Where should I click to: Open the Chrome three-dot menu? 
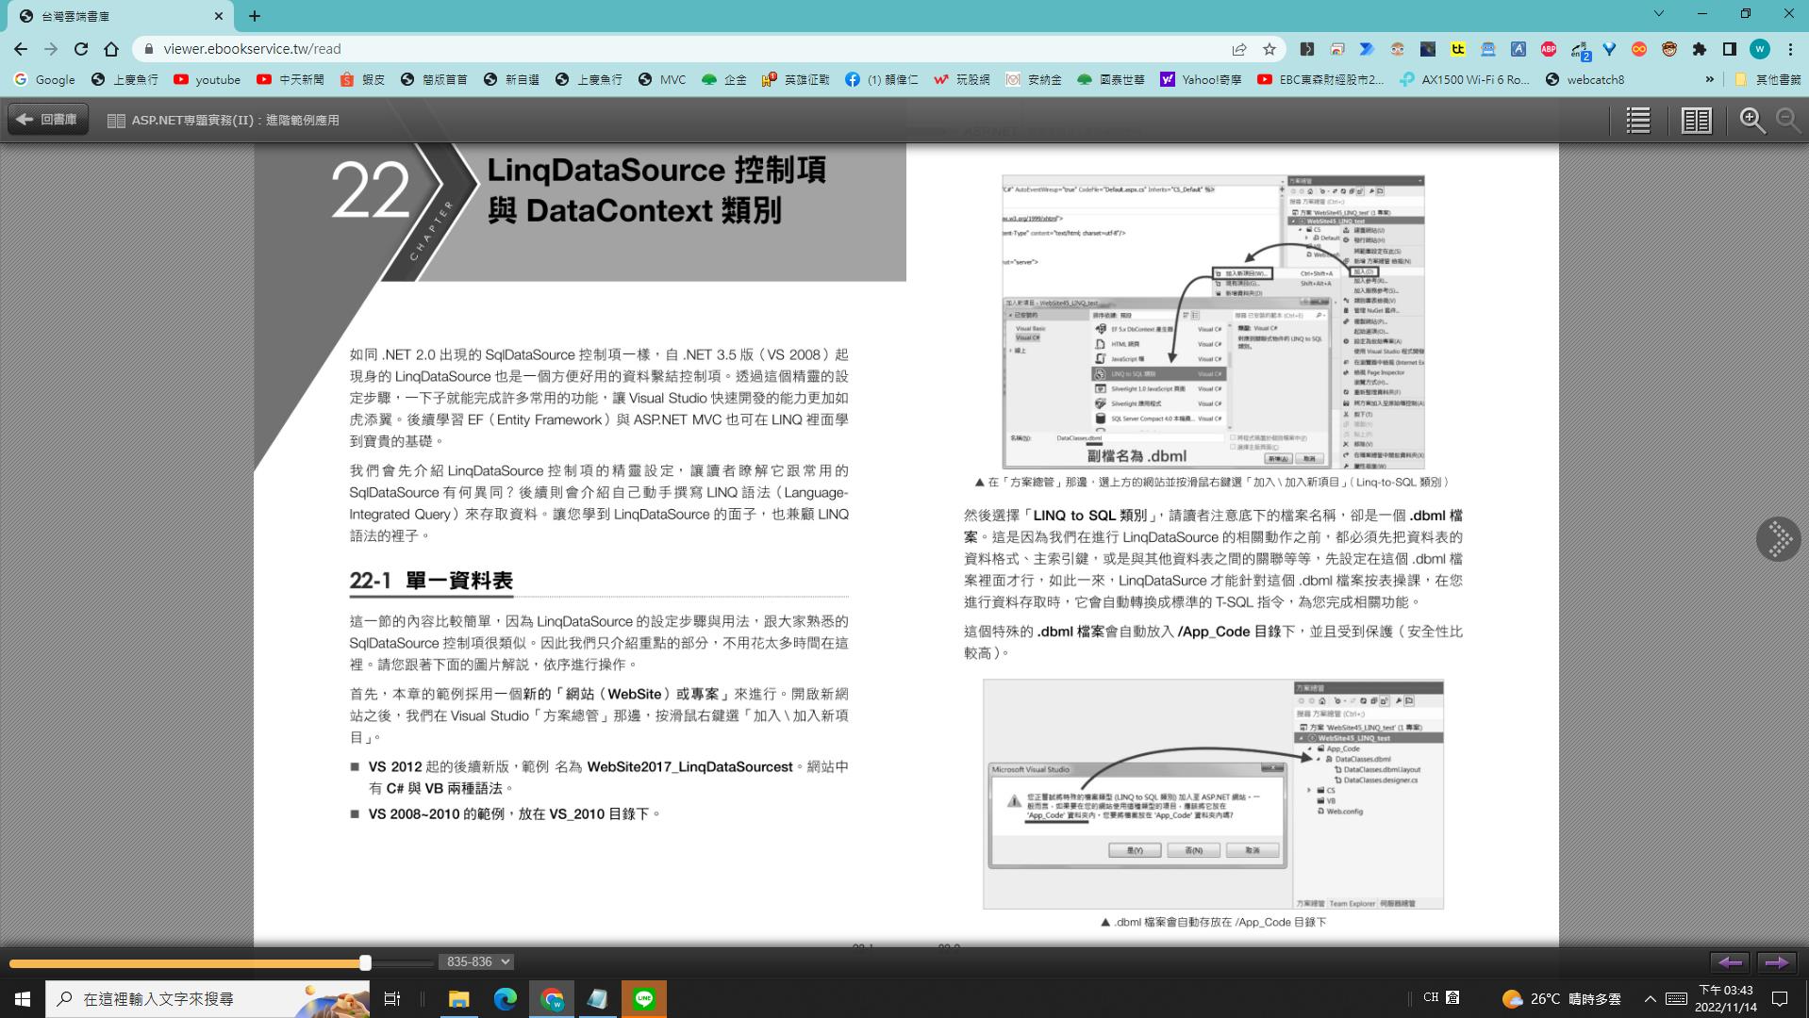click(1790, 49)
